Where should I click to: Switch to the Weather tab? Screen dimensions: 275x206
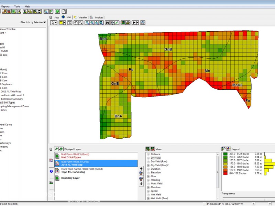[82, 17]
